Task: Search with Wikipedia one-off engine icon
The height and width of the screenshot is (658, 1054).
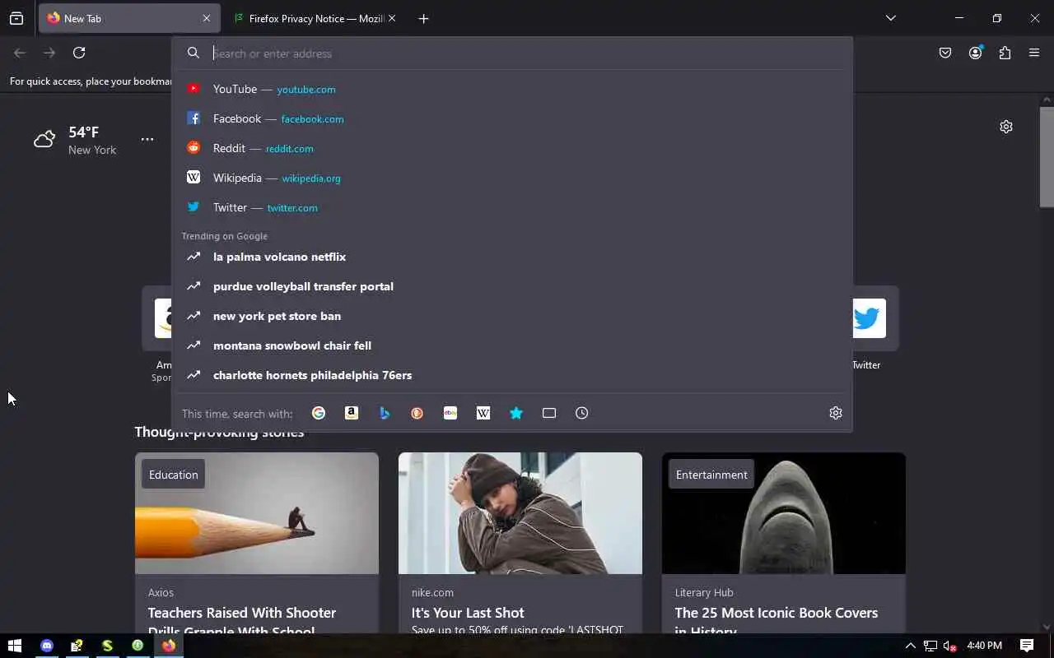Action: (483, 413)
